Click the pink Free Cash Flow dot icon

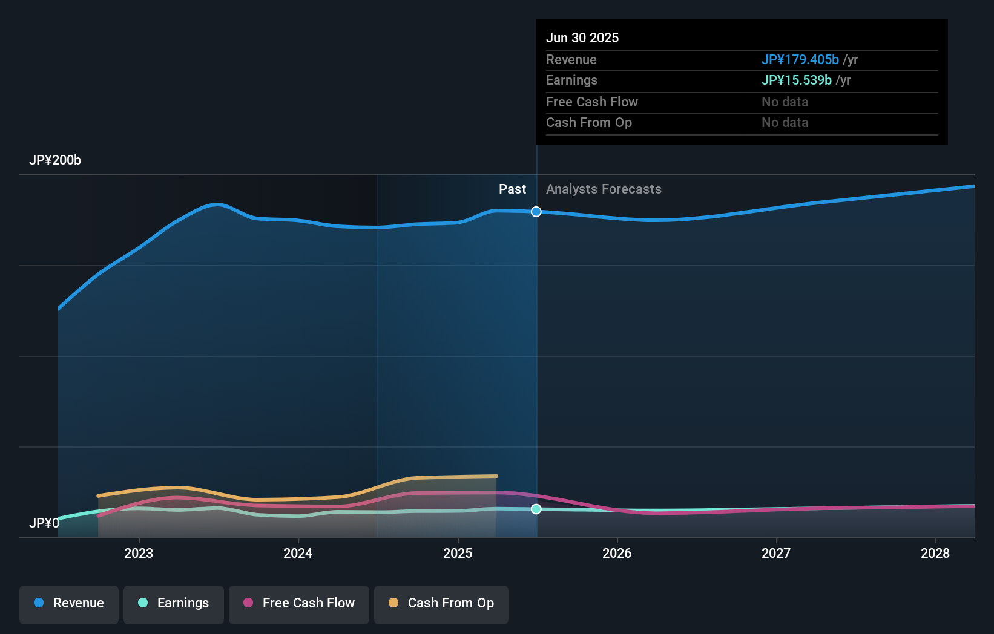click(248, 603)
